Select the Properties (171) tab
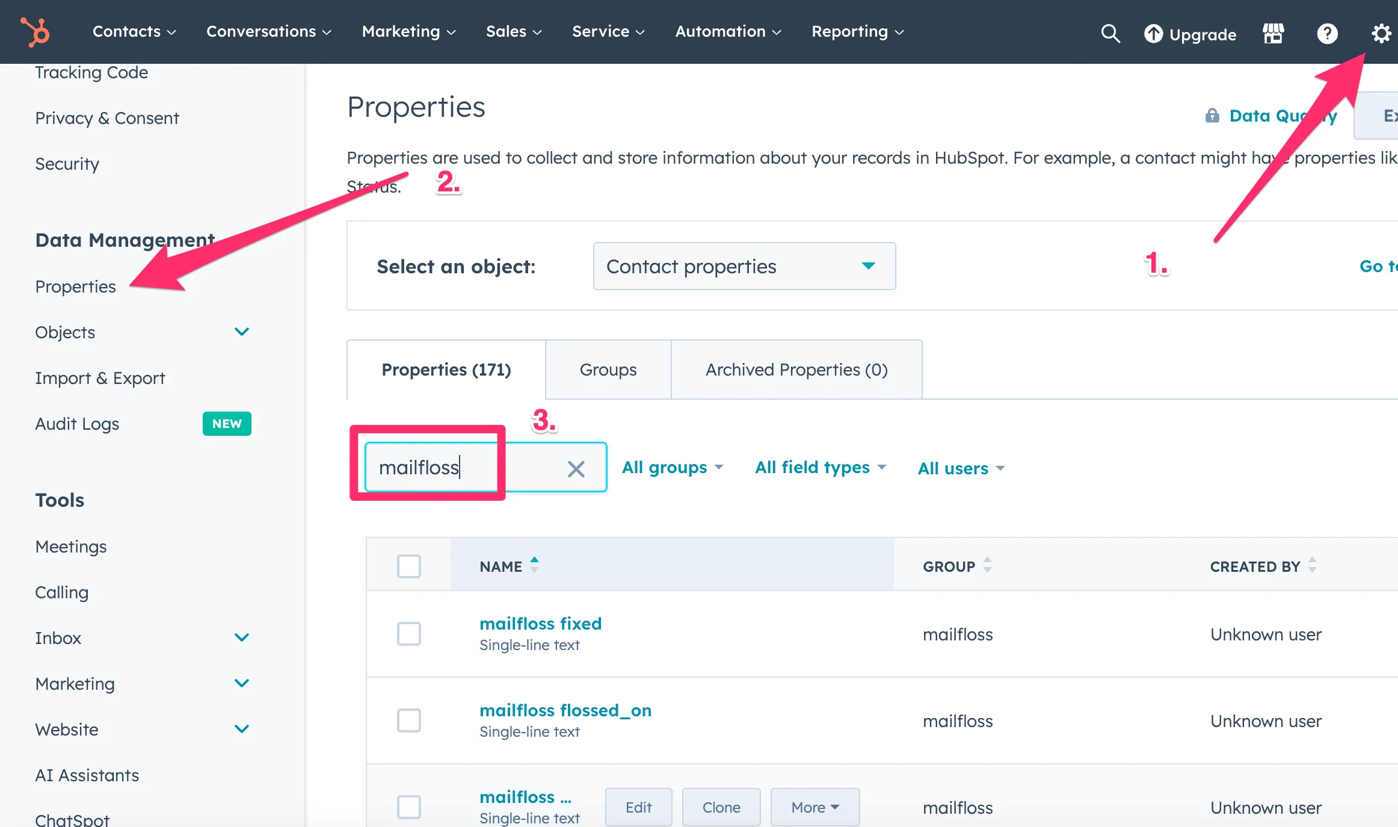The image size is (1398, 827). (446, 370)
